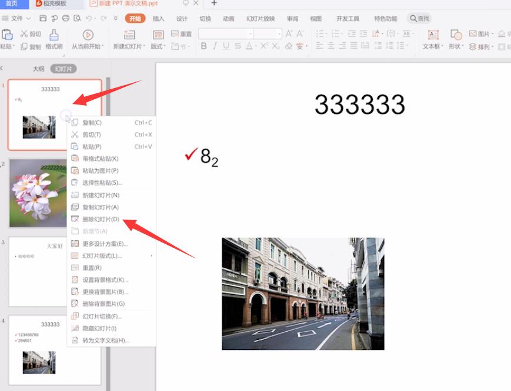Insert a Text Box (文本框)
This screenshot has height=391, width=511.
pos(433,39)
